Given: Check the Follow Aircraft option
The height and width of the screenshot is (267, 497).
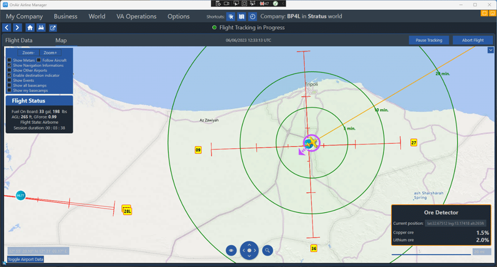Looking at the screenshot, I should (39, 60).
